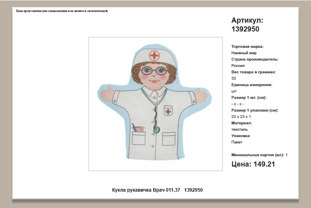Click the price 'Цена: 149.21'
311x208 pixels.
click(x=253, y=164)
